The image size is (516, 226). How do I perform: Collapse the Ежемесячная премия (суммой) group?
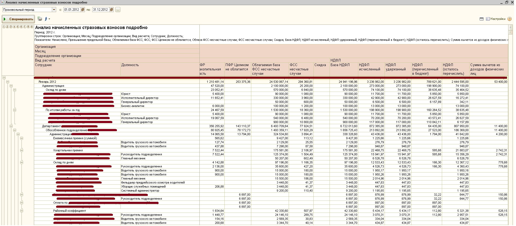21,138
